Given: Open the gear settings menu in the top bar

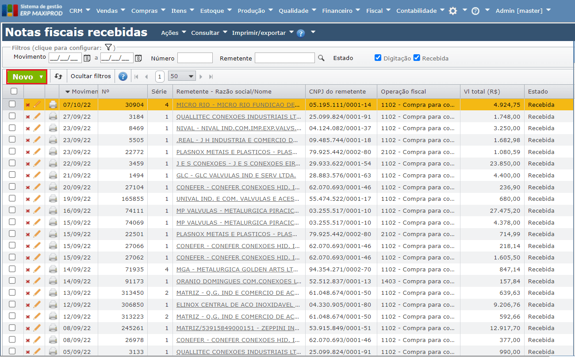Looking at the screenshot, I should (454, 10).
